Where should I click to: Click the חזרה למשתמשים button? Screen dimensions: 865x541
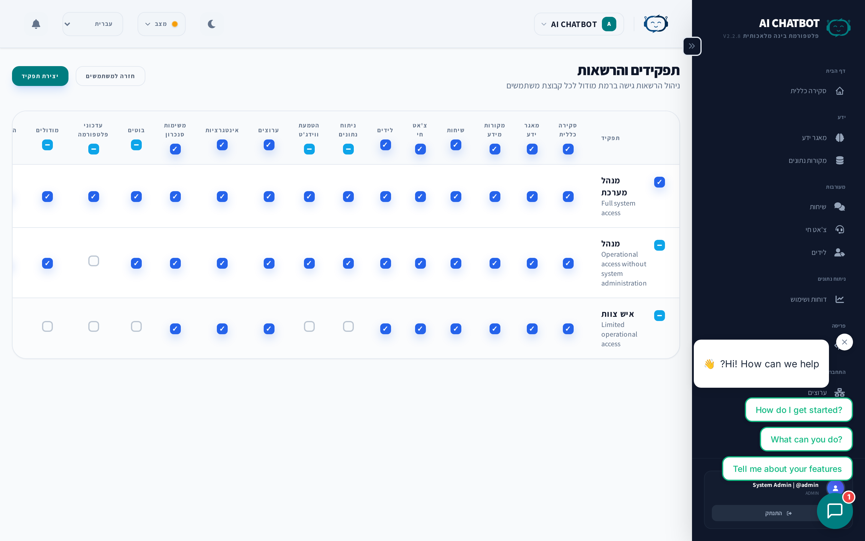(x=110, y=76)
